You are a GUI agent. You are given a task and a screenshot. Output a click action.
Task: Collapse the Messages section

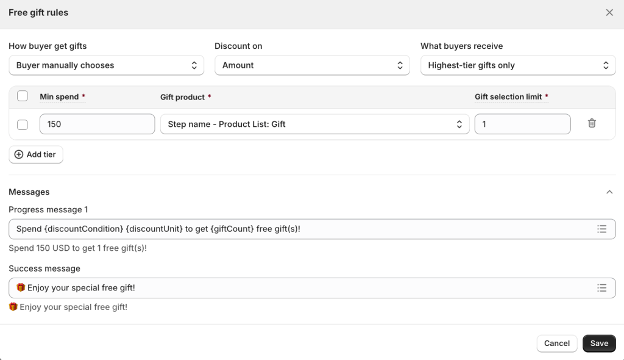click(609, 192)
